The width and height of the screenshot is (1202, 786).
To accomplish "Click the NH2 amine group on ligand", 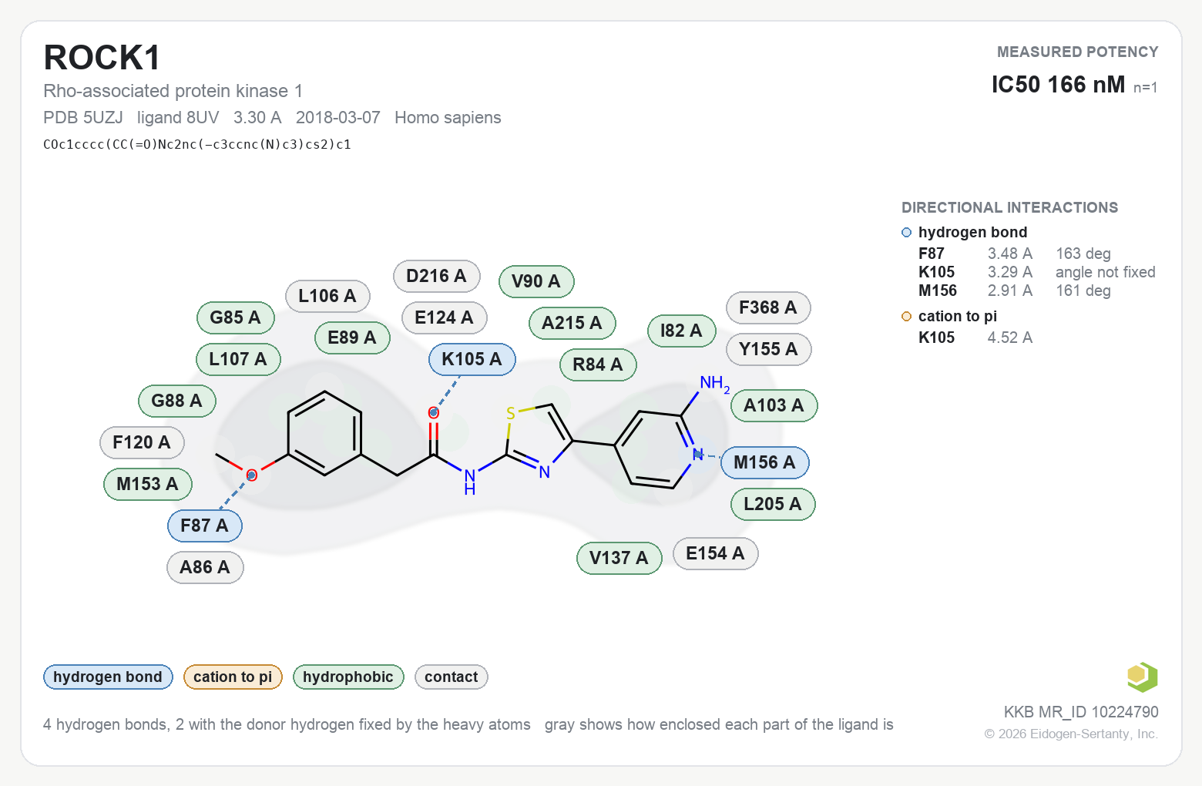I will pyautogui.click(x=714, y=383).
